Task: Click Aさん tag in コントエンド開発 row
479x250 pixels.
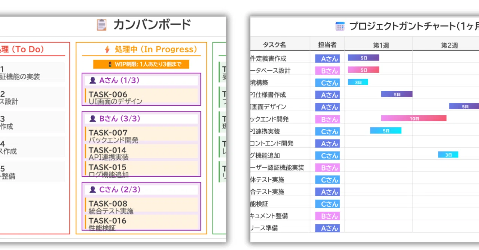Action: 327,143
